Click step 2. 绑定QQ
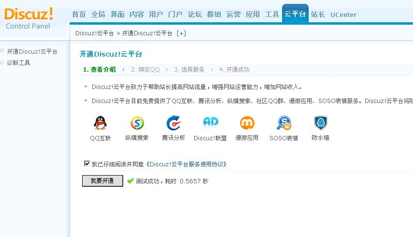 145,70
